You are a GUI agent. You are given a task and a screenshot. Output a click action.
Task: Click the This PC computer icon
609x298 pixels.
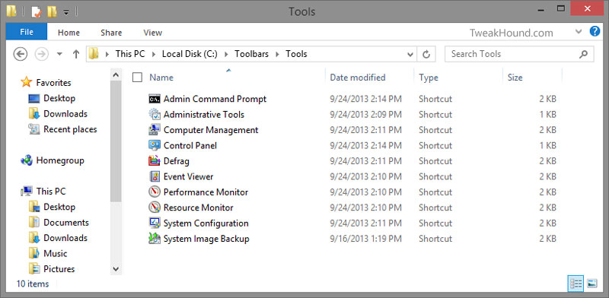pyautogui.click(x=27, y=191)
